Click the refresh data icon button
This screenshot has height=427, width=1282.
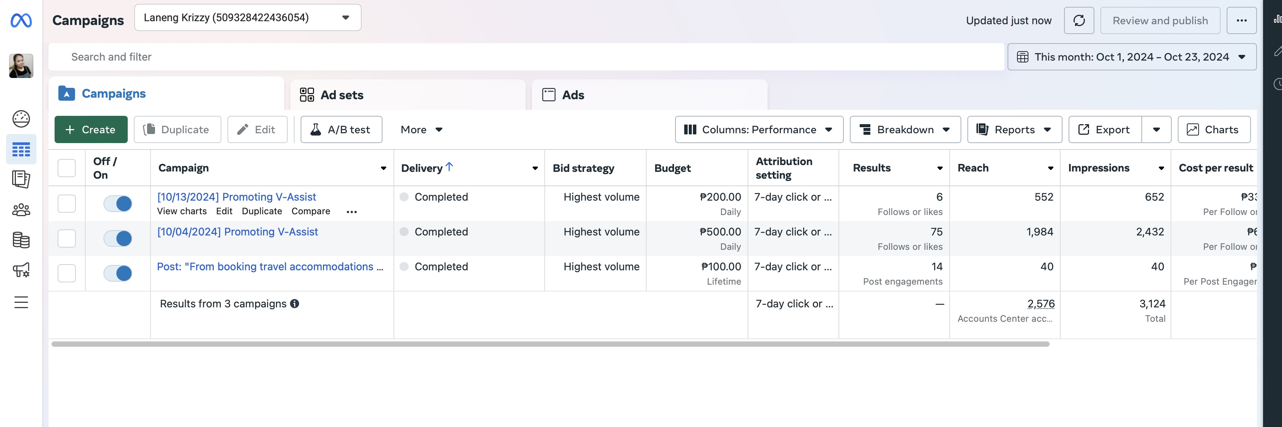(x=1078, y=20)
